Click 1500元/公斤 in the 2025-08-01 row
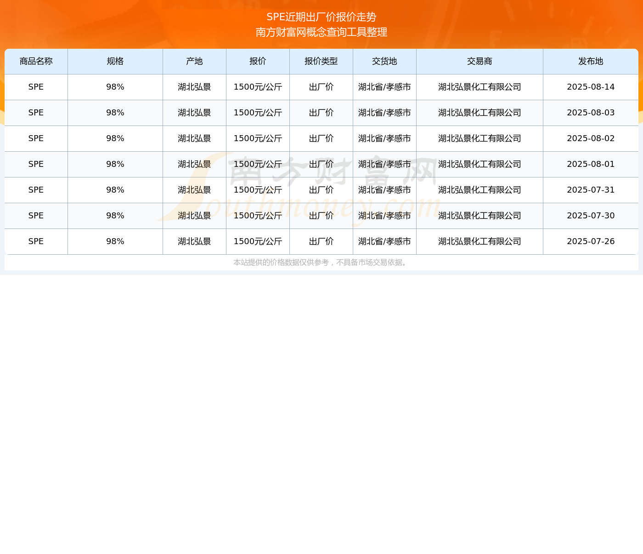Viewport: 643px width, 554px height. 258,164
